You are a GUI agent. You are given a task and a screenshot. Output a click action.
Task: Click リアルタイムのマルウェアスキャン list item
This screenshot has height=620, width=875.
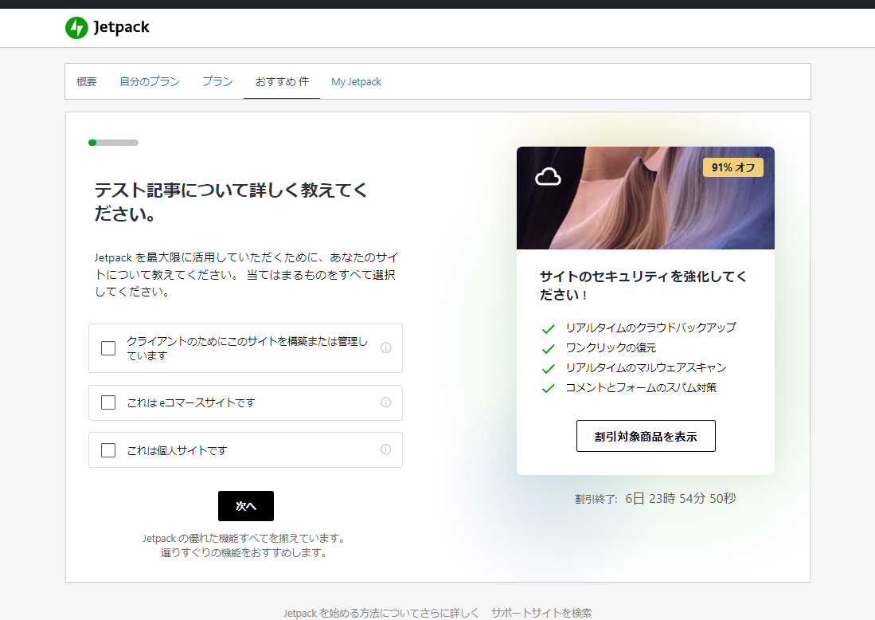point(646,367)
